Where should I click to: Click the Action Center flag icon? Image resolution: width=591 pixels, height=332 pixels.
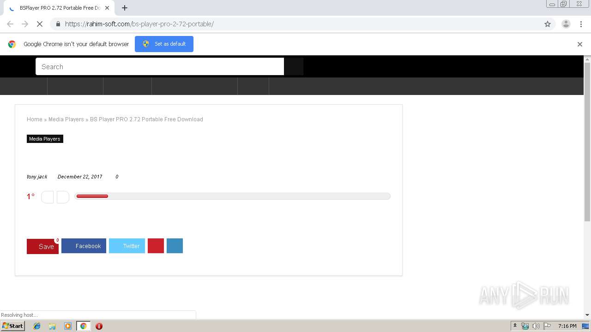pos(547,326)
